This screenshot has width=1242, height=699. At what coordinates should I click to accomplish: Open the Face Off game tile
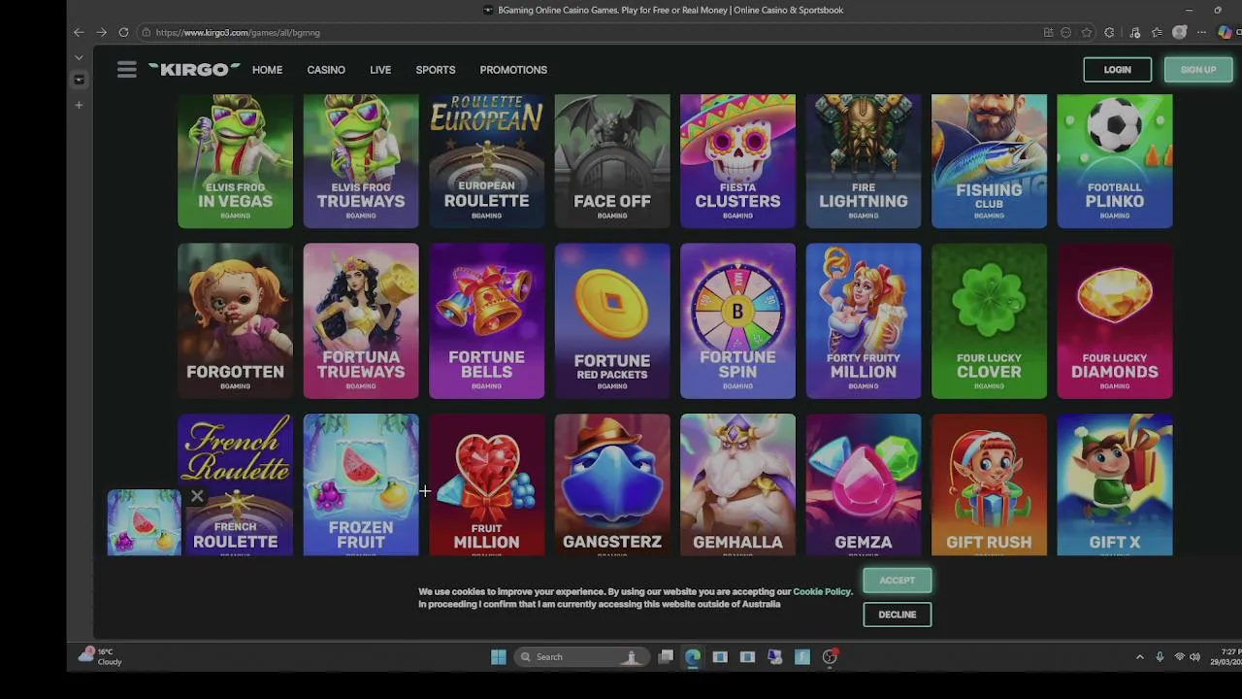coord(612,161)
